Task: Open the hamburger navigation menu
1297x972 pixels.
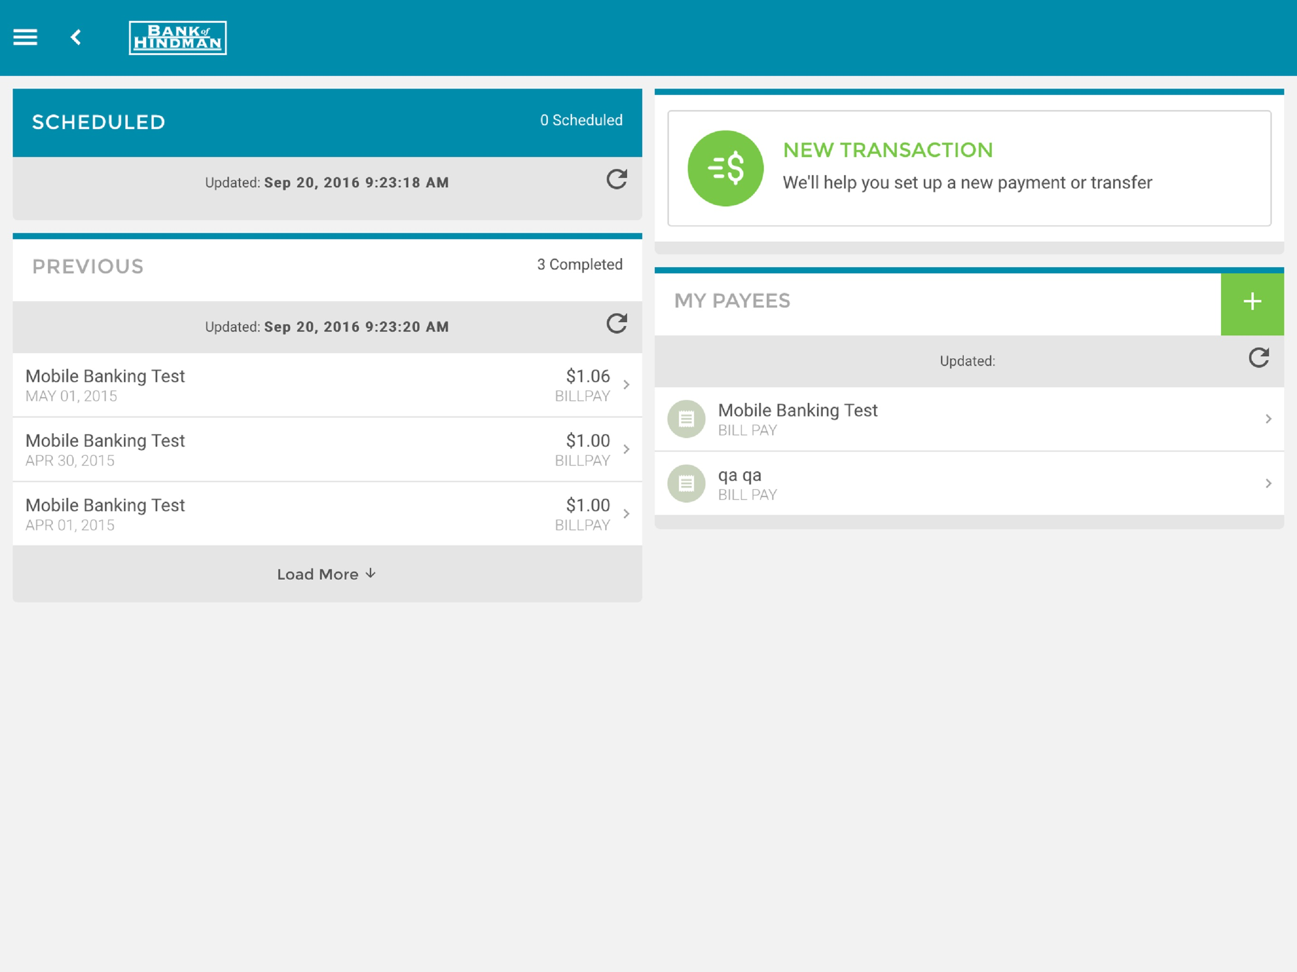Action: pos(25,37)
